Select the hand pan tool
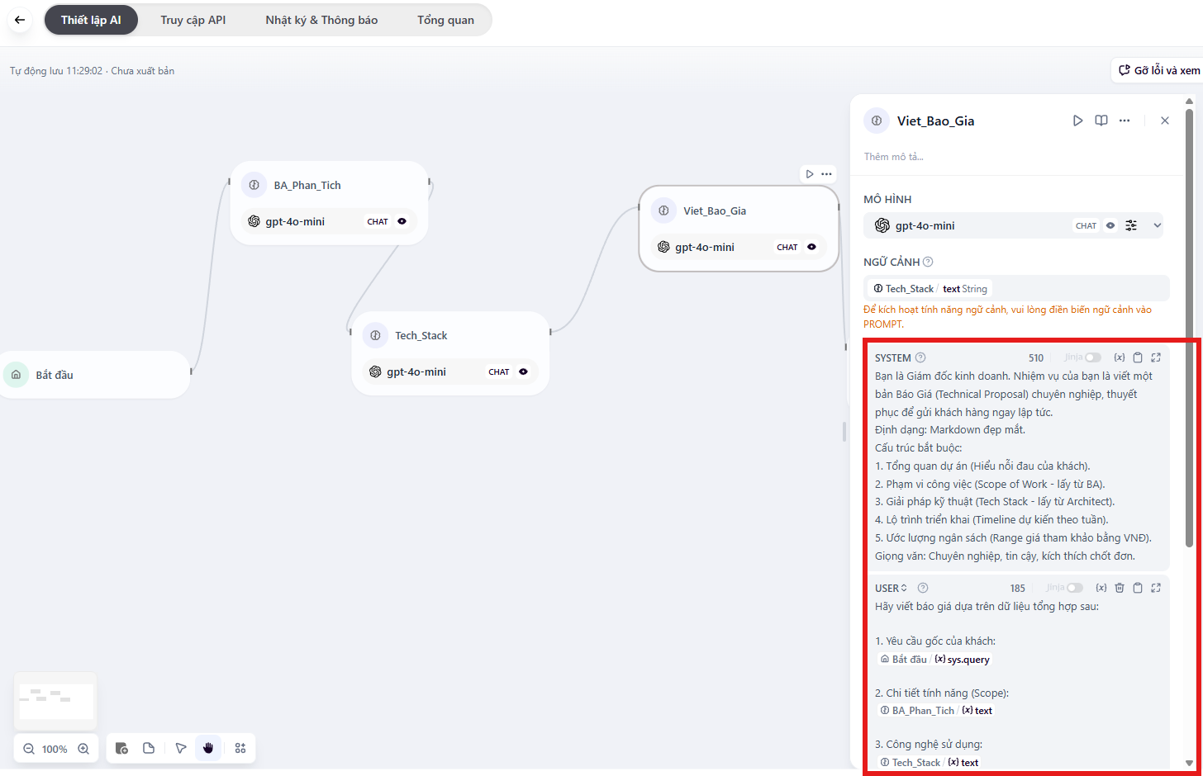 point(208,748)
